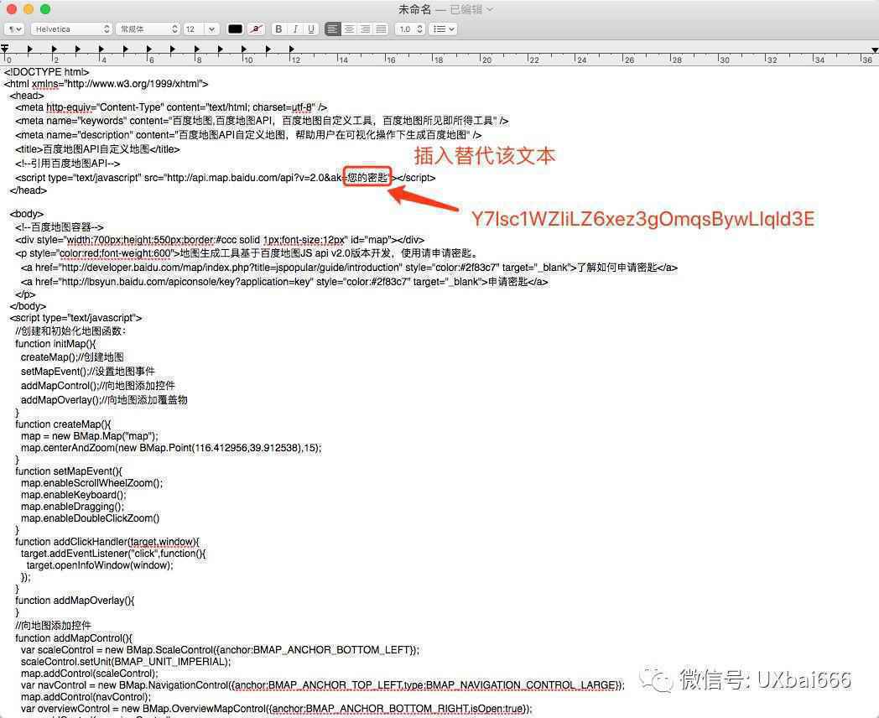
Task: Minimize the TextEdit window
Action: [x=29, y=9]
